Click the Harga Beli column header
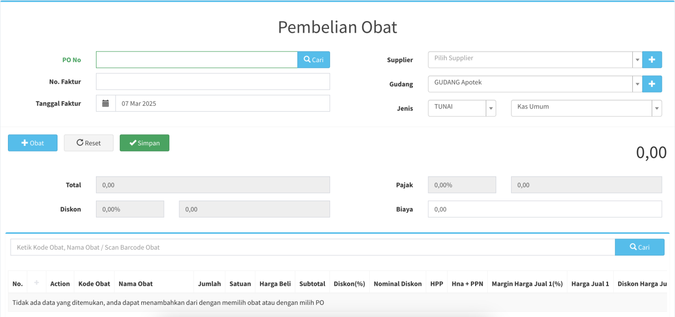This screenshot has width=675, height=317. click(275, 284)
